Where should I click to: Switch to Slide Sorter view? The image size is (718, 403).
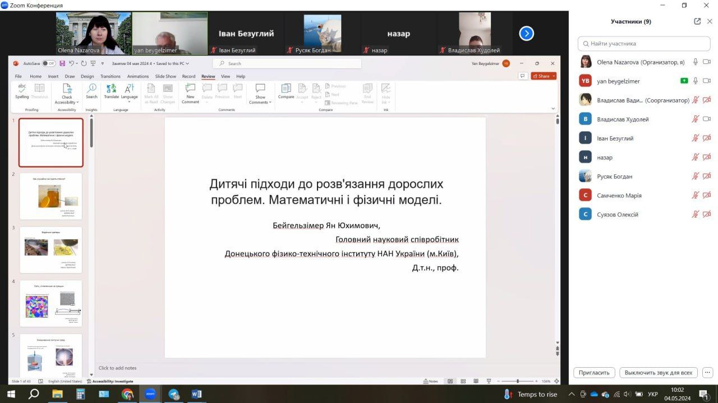point(462,381)
